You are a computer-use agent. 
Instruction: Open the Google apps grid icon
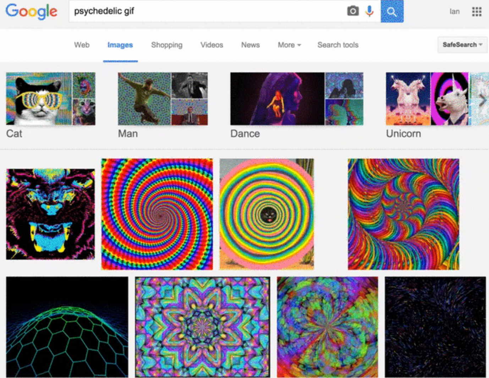coord(477,11)
